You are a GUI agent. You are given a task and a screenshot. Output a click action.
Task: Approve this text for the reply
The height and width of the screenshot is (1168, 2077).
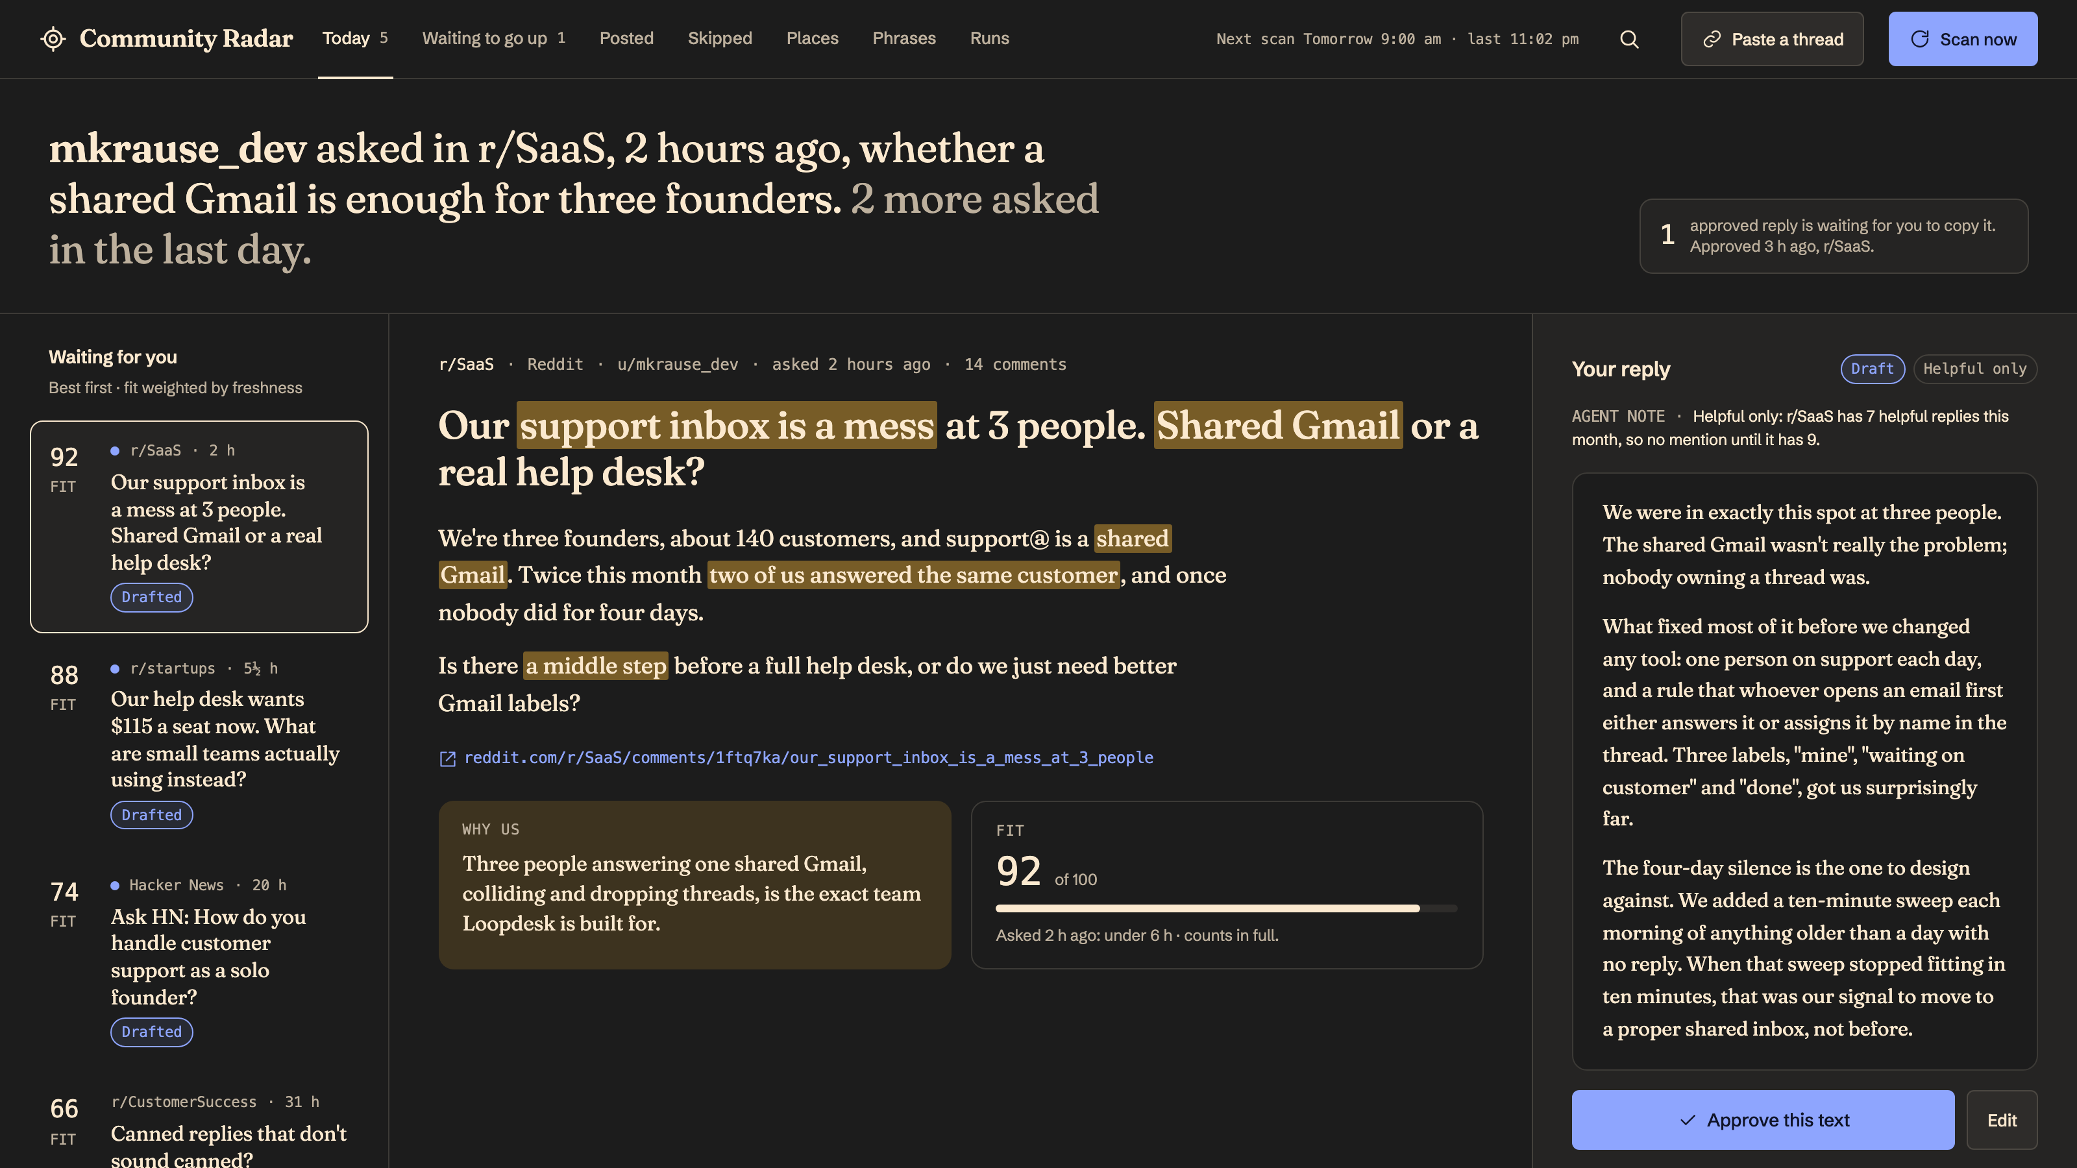click(1763, 1119)
